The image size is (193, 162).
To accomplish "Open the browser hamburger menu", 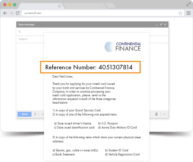I will 189,13.
